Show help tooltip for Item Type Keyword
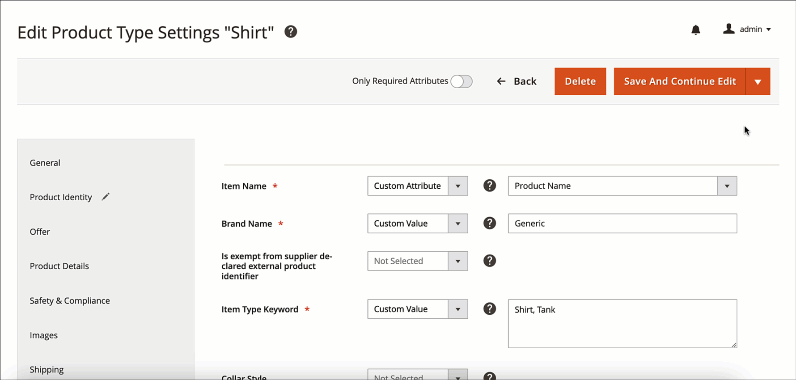Screen dimensions: 796x380 pos(490,309)
